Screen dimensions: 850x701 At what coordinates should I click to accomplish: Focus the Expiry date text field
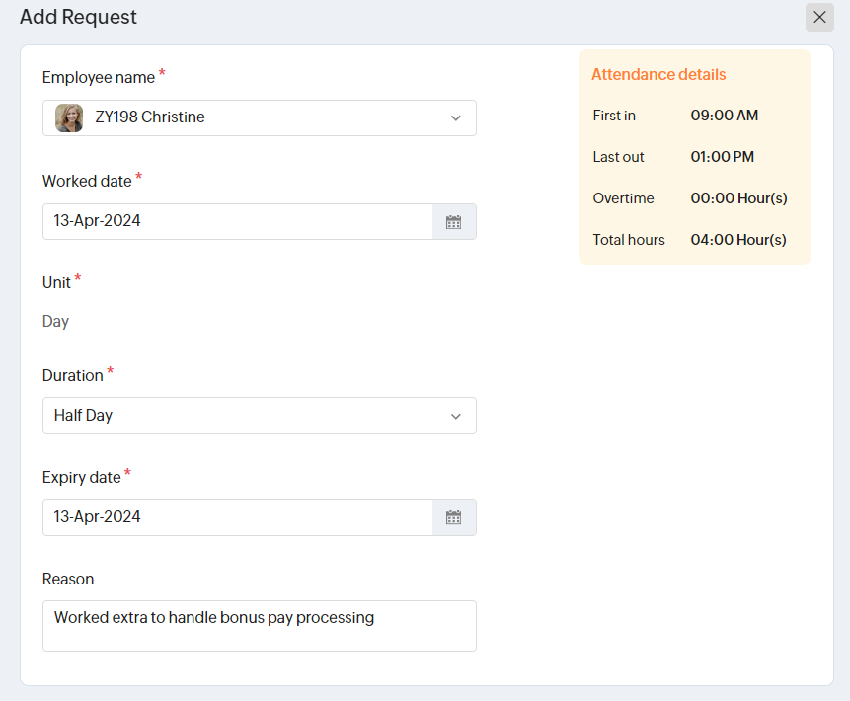click(237, 517)
